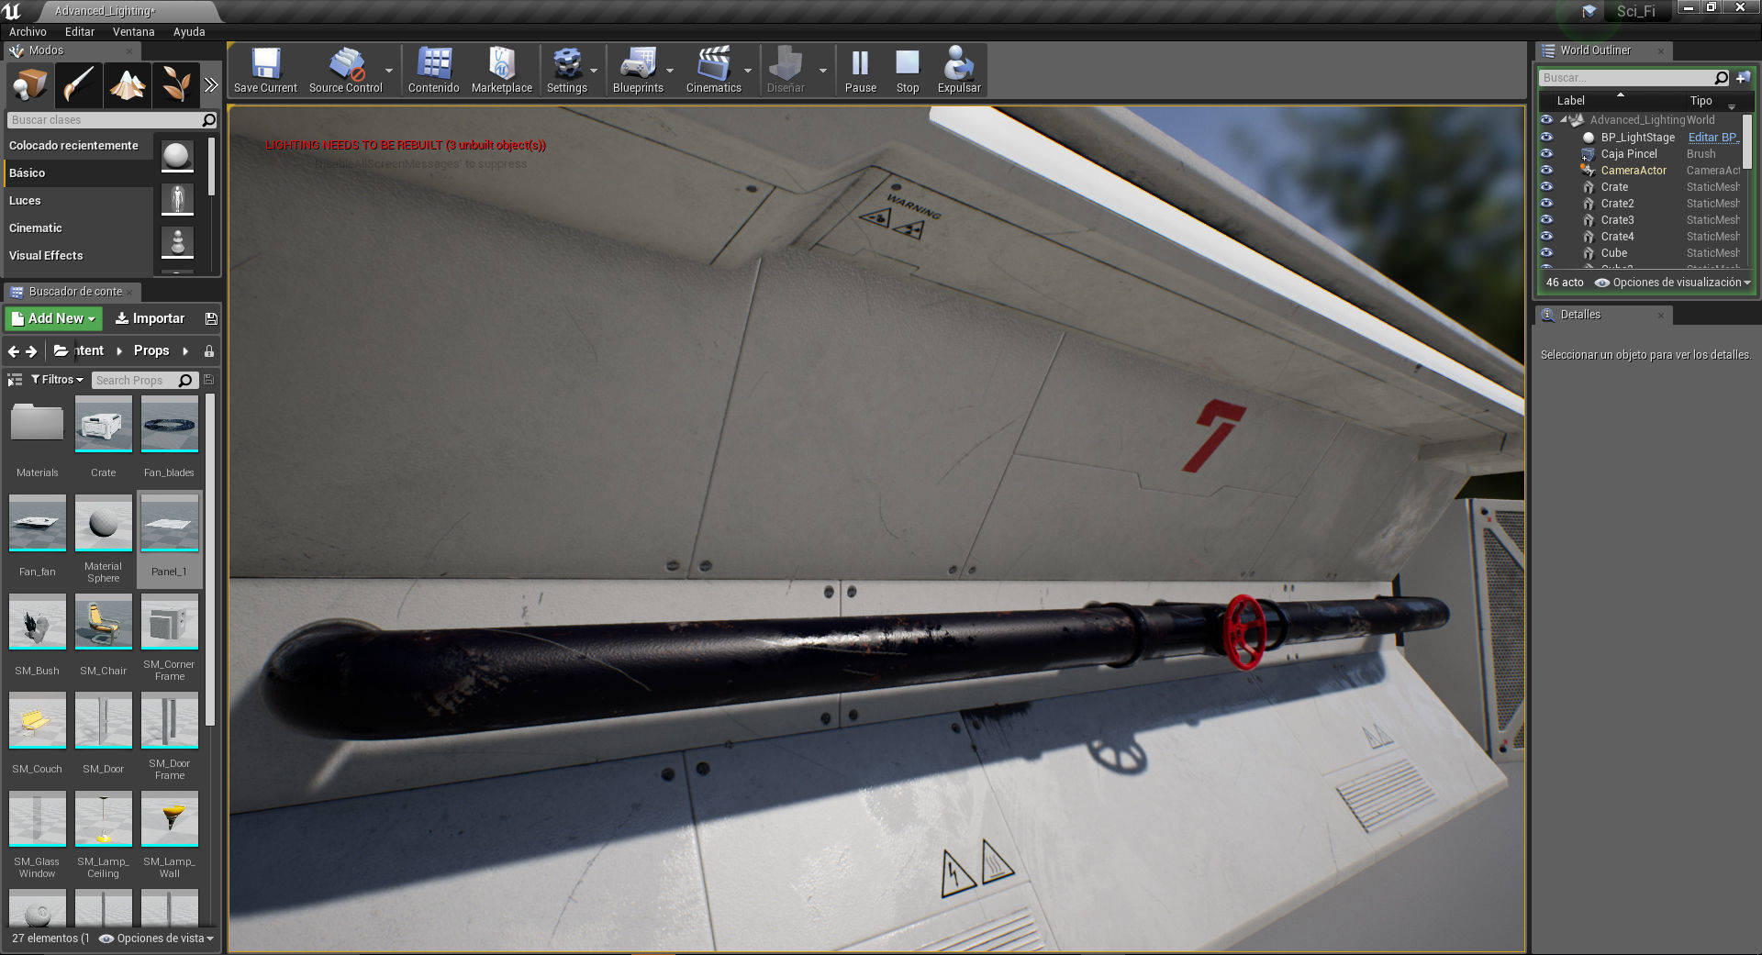Select the Place mode cube icon

(x=29, y=84)
